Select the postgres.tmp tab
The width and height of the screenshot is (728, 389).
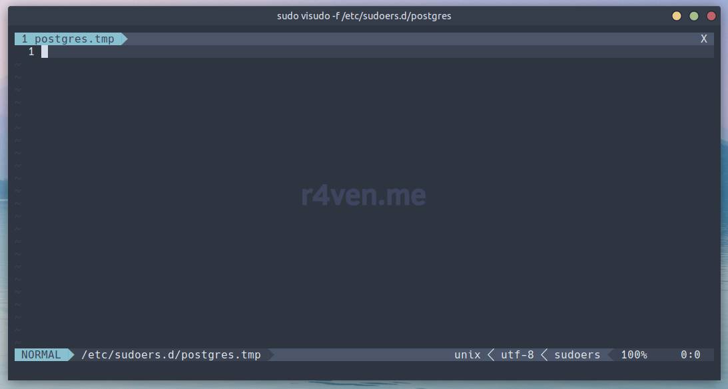point(68,39)
